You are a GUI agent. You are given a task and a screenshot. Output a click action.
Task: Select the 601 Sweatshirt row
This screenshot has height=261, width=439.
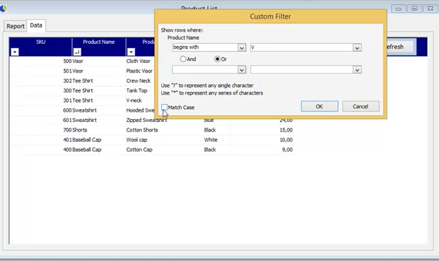click(x=151, y=120)
